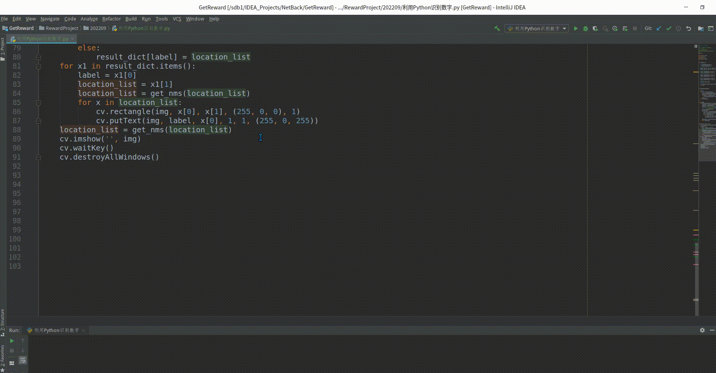Toggle soft-wrap in Run console
716x373 pixels.
coord(23,360)
